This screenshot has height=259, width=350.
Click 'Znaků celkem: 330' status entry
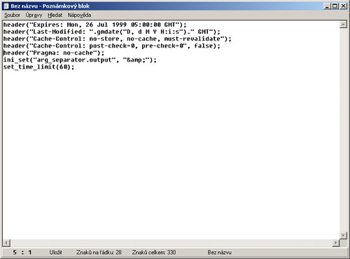(x=154, y=252)
